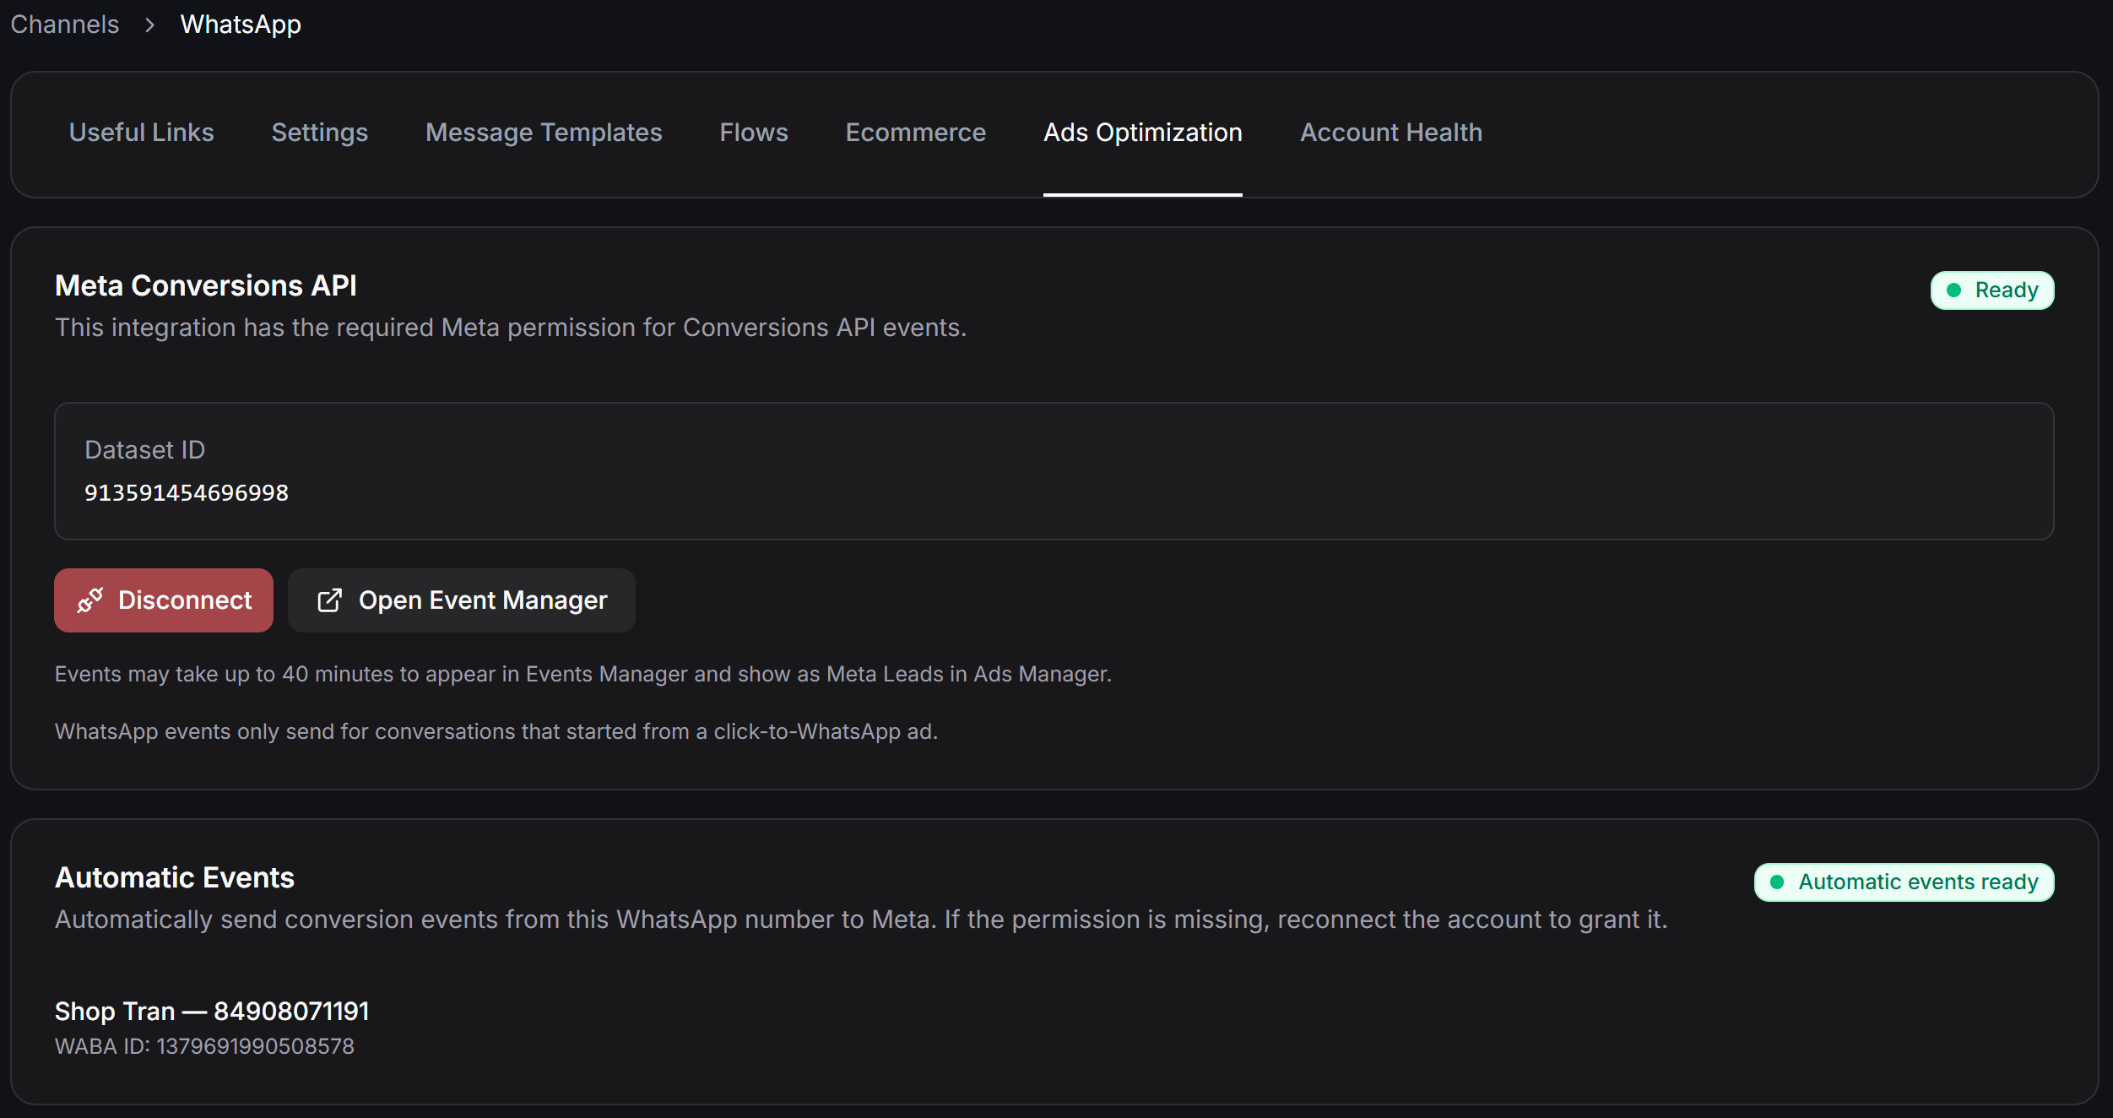Click the Dataset ID label
Viewport: 2113px width, 1118px height.
(145, 450)
